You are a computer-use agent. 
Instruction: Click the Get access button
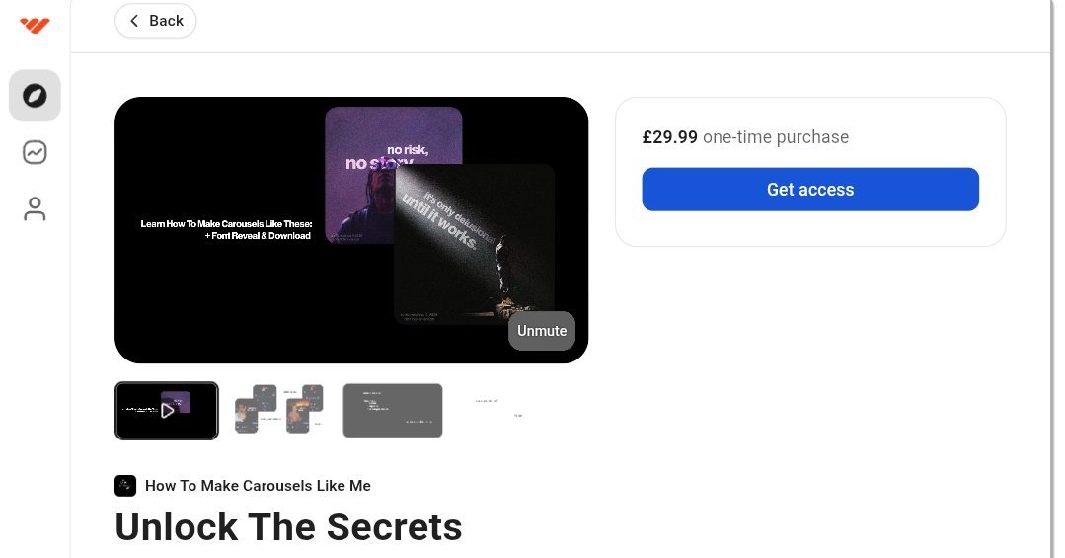tap(810, 190)
